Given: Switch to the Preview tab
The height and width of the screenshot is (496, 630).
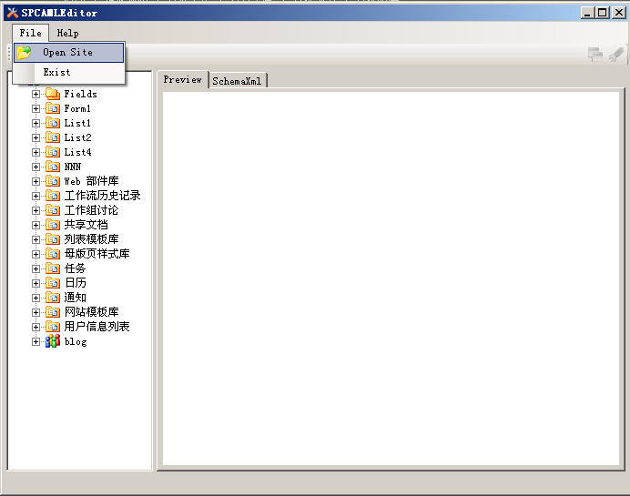Looking at the screenshot, I should coord(182,79).
